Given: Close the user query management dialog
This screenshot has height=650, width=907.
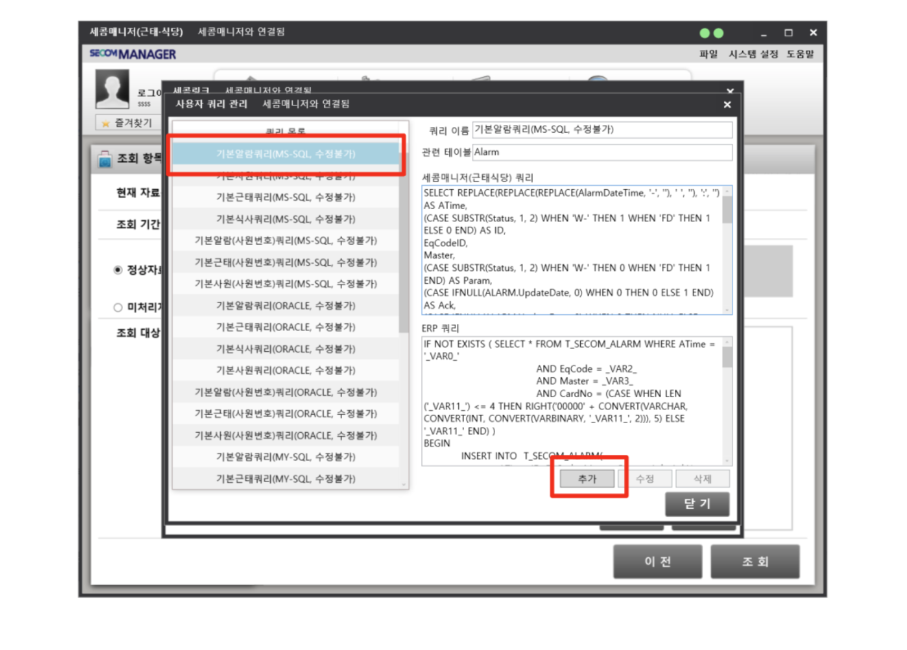Looking at the screenshot, I should coord(727,105).
